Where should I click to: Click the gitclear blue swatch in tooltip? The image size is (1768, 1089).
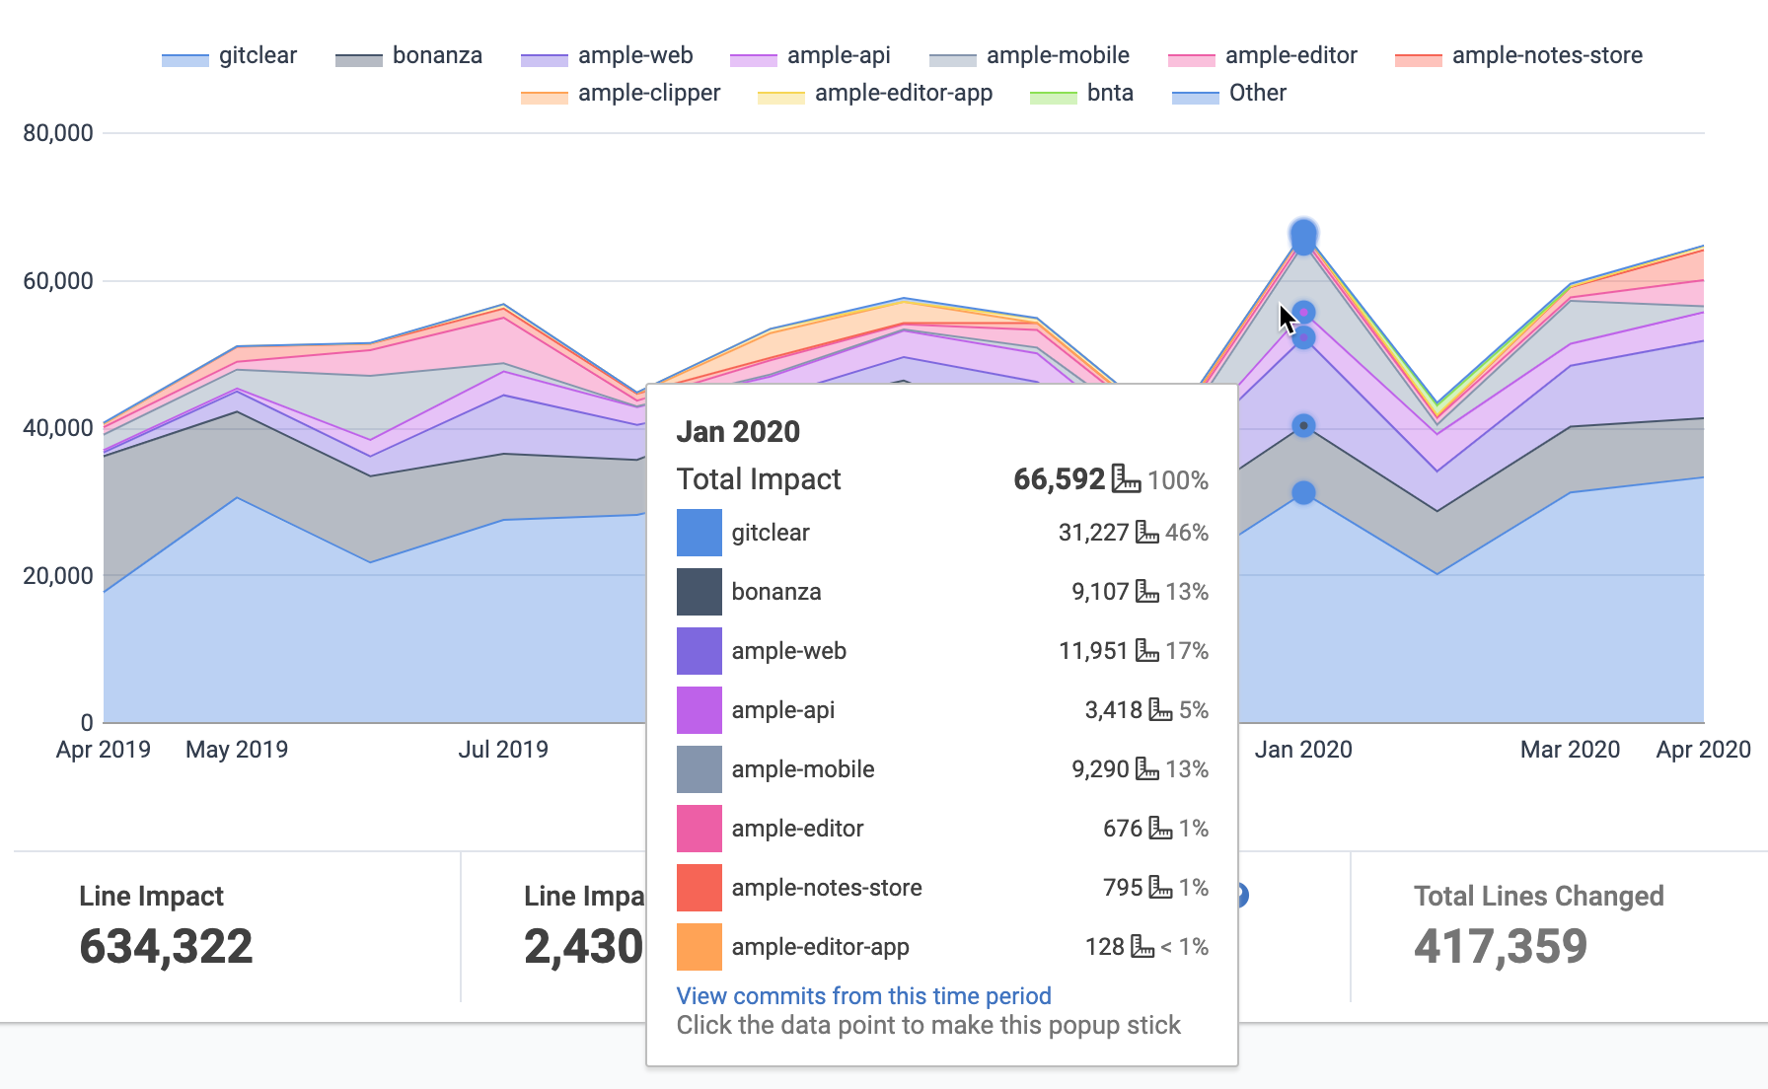[x=700, y=533]
